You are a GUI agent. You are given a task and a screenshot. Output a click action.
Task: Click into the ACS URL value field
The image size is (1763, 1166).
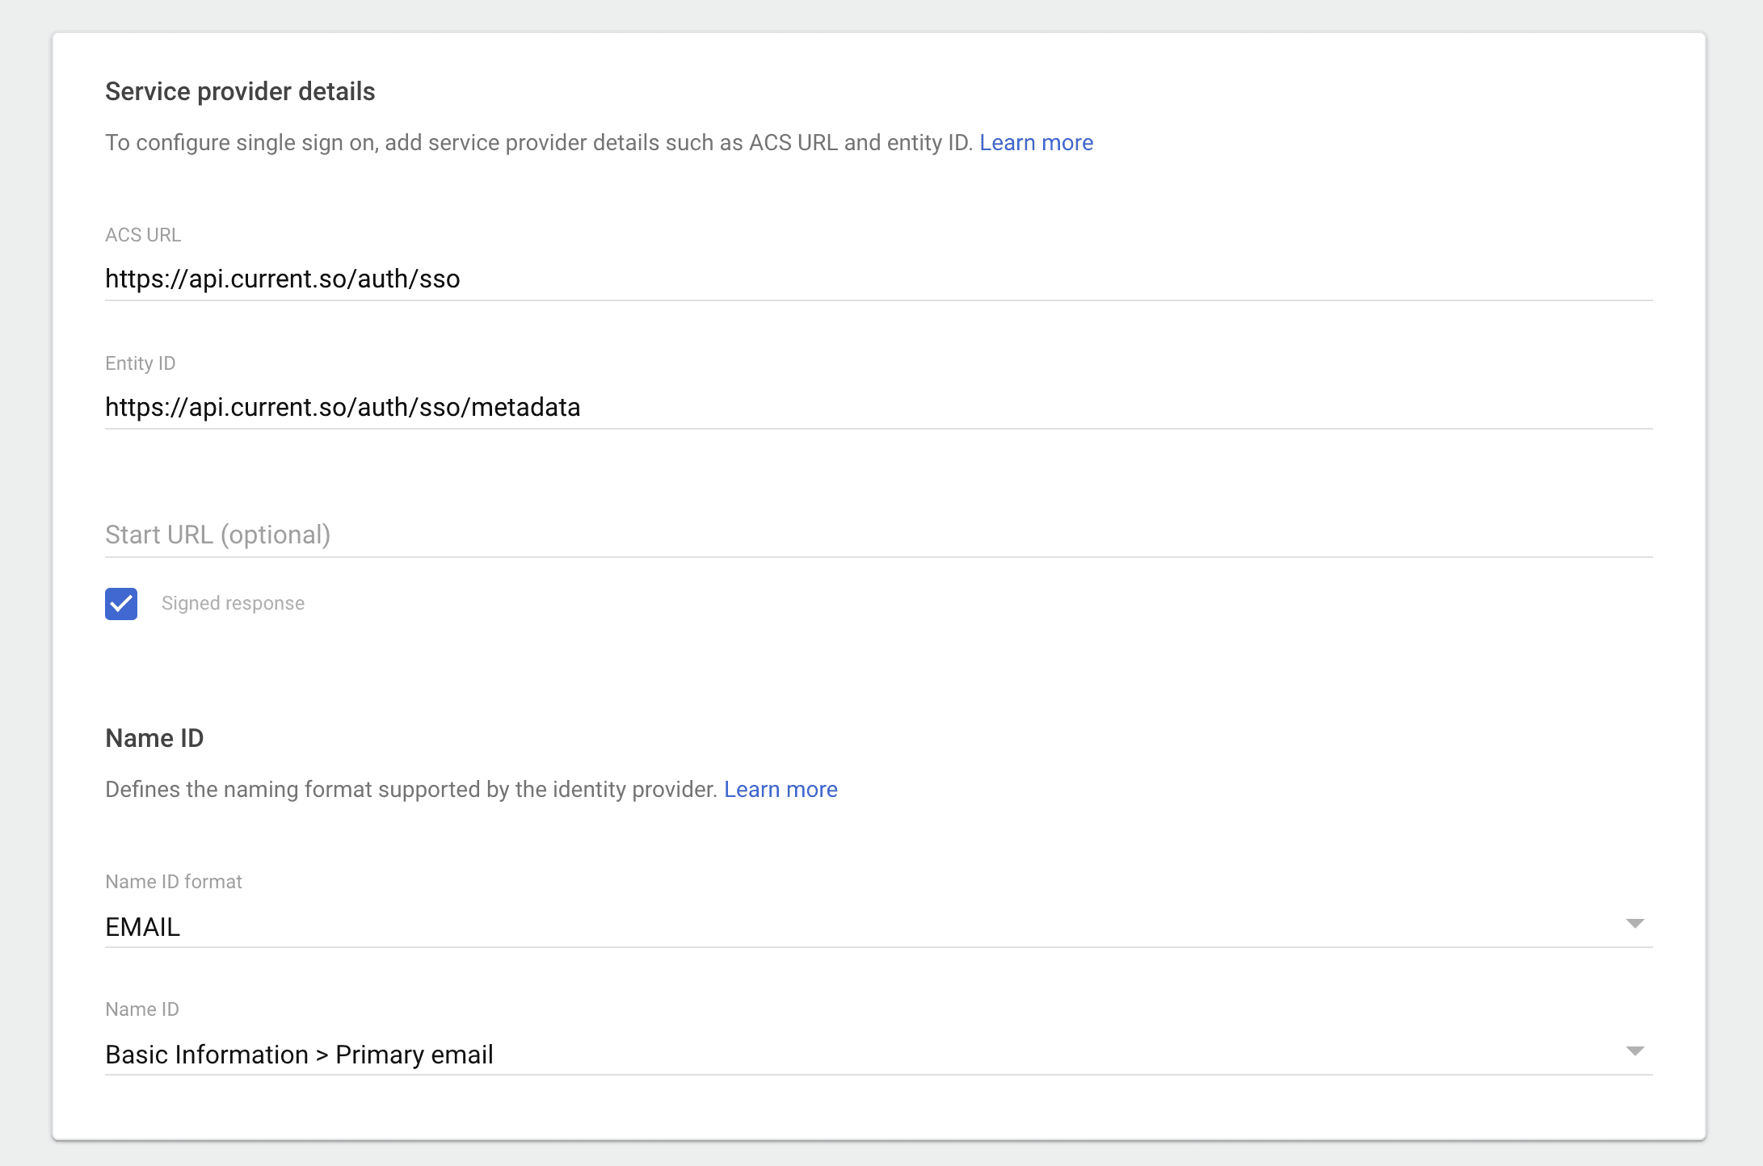pos(877,279)
